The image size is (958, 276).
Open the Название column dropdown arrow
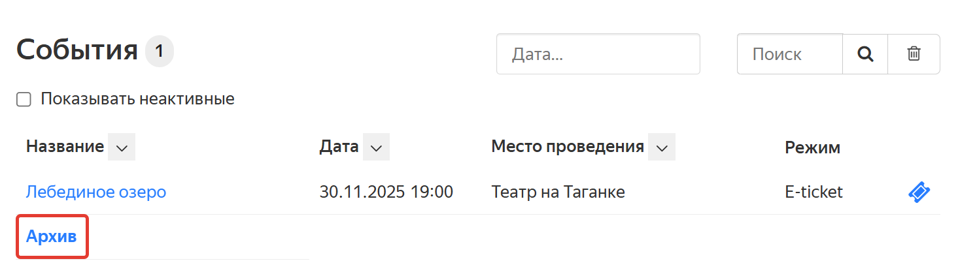[x=122, y=147]
